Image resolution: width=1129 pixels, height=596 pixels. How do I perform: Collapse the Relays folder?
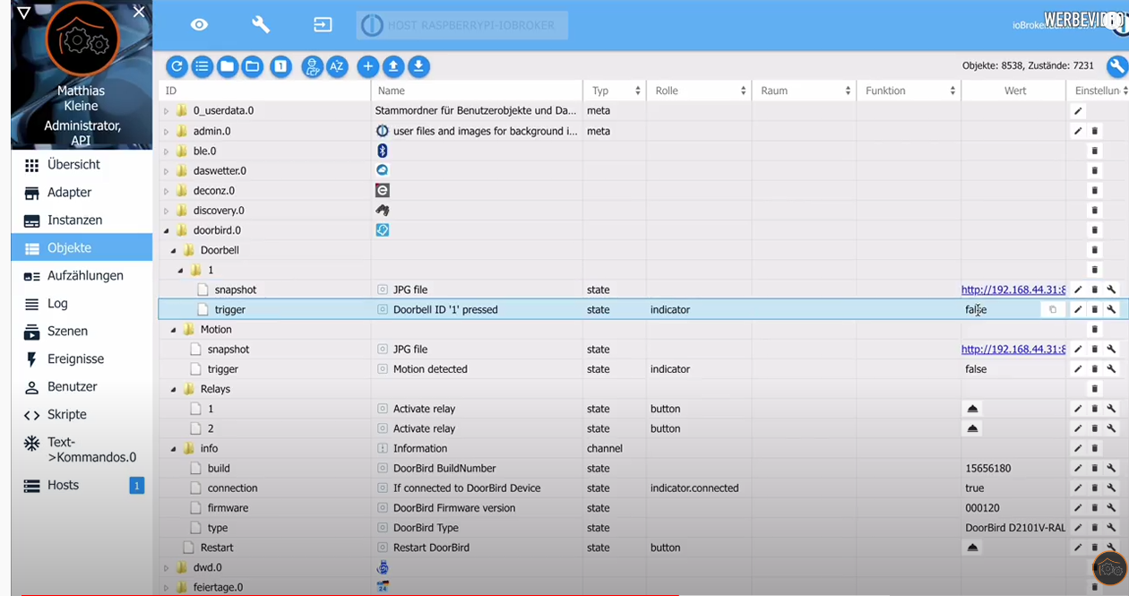tap(173, 389)
